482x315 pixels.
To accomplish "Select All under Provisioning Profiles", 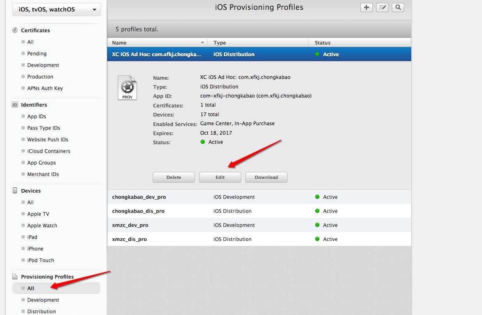I will [56, 288].
